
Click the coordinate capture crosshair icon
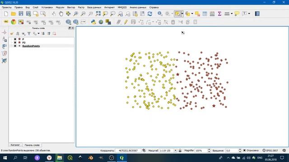(5, 32)
